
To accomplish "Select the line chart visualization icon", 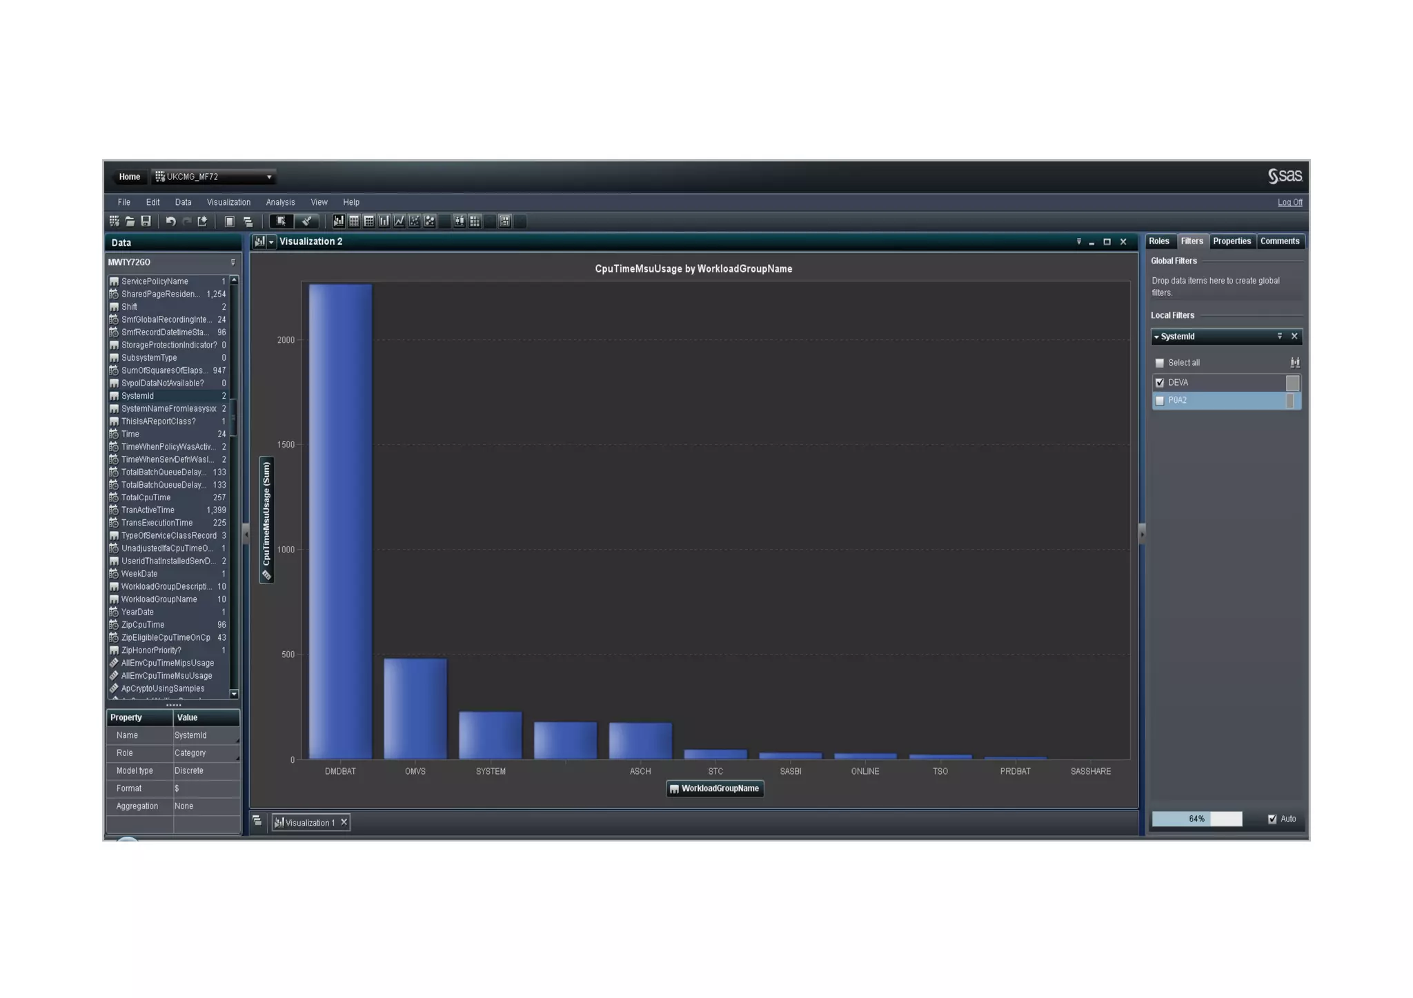I will 399,221.
